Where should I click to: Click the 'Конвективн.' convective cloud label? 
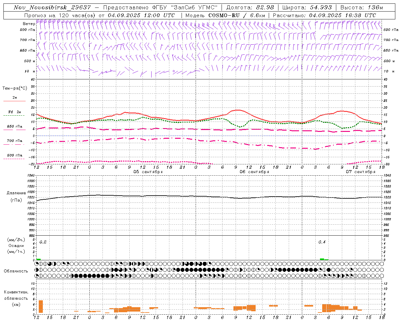point(16,292)
